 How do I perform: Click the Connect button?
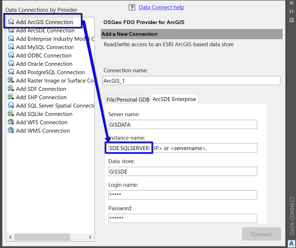[x=261, y=234]
